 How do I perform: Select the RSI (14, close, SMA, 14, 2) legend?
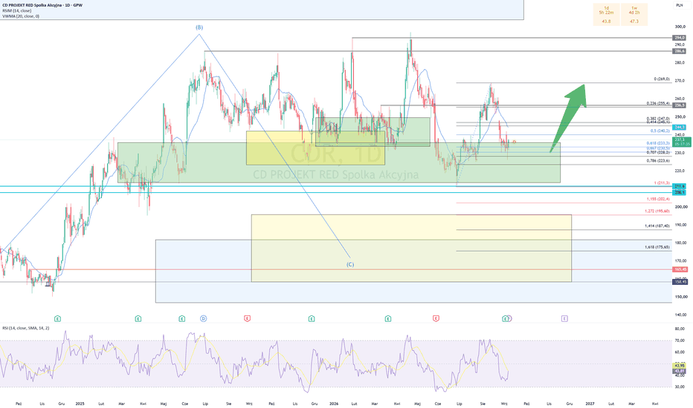tap(25, 328)
